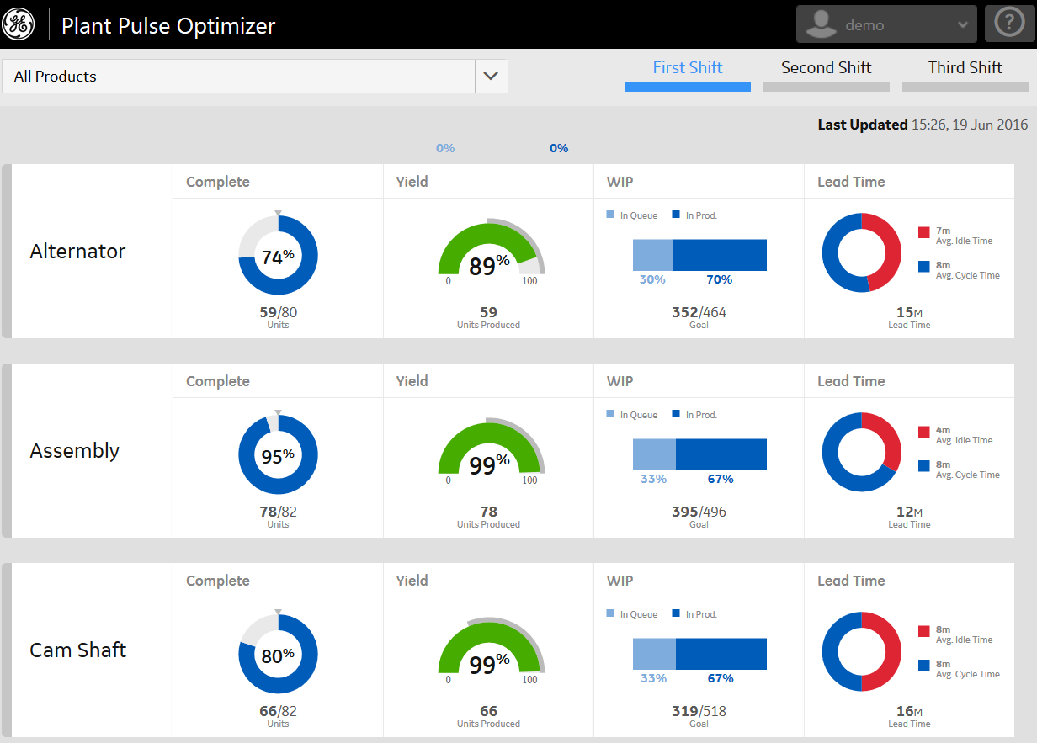Click the Alternator row label
The image size is (1037, 743).
click(x=77, y=251)
